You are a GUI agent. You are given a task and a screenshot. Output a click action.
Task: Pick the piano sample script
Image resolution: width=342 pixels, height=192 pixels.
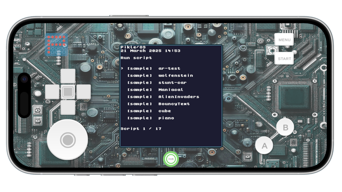151,118
